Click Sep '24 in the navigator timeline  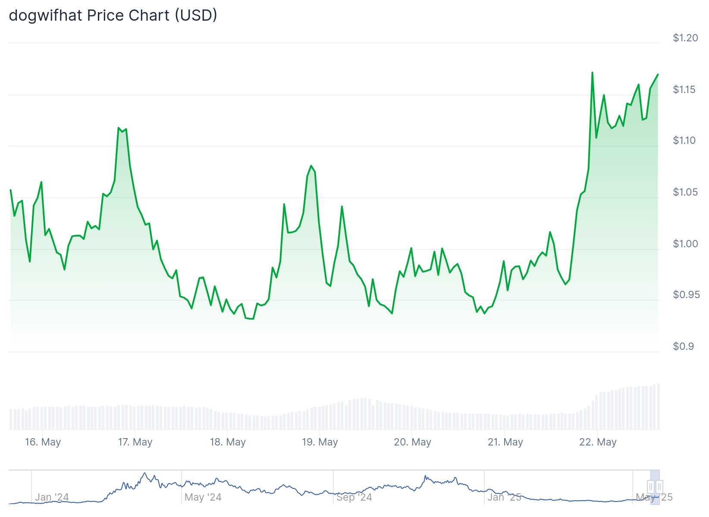tap(354, 497)
